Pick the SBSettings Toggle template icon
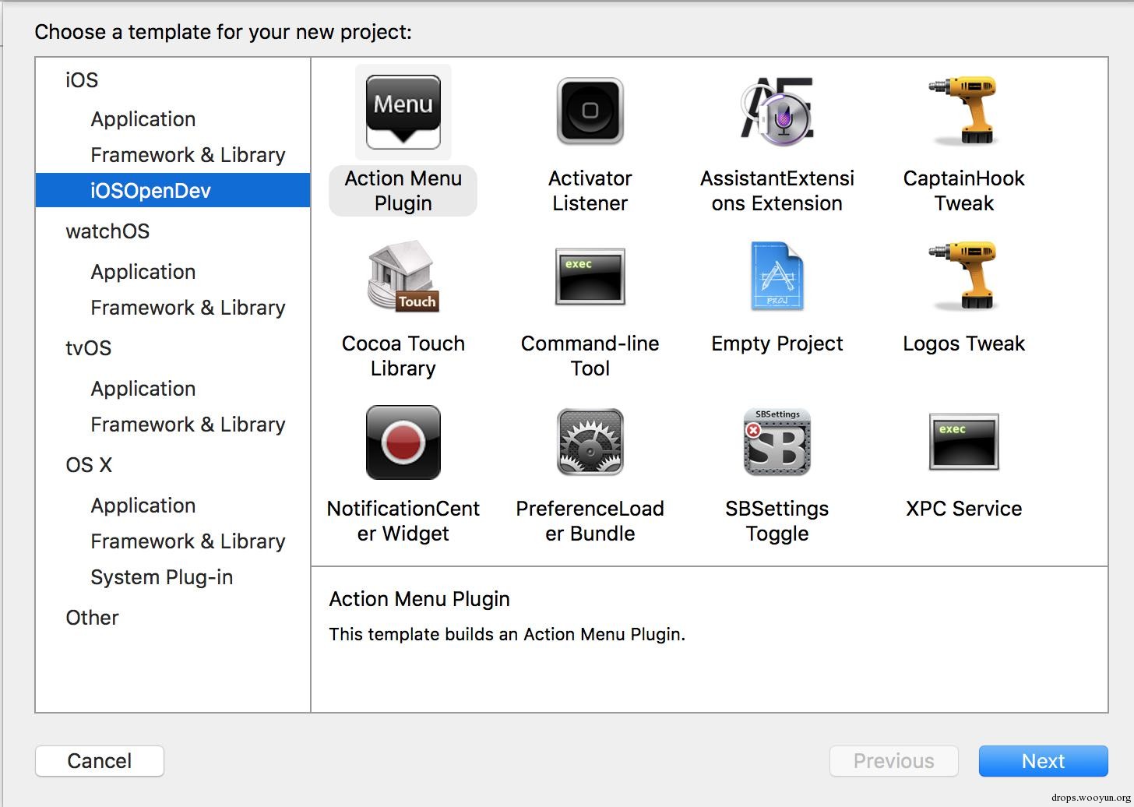The image size is (1134, 807). coord(777,442)
